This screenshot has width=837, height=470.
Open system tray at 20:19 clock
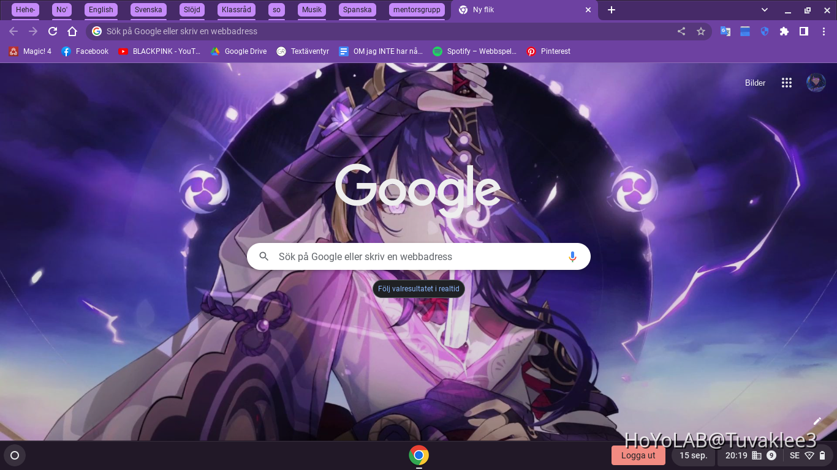pyautogui.click(x=736, y=455)
